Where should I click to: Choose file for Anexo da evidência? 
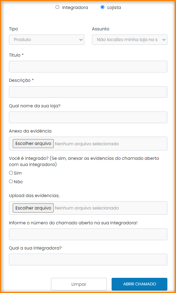coord(33,144)
